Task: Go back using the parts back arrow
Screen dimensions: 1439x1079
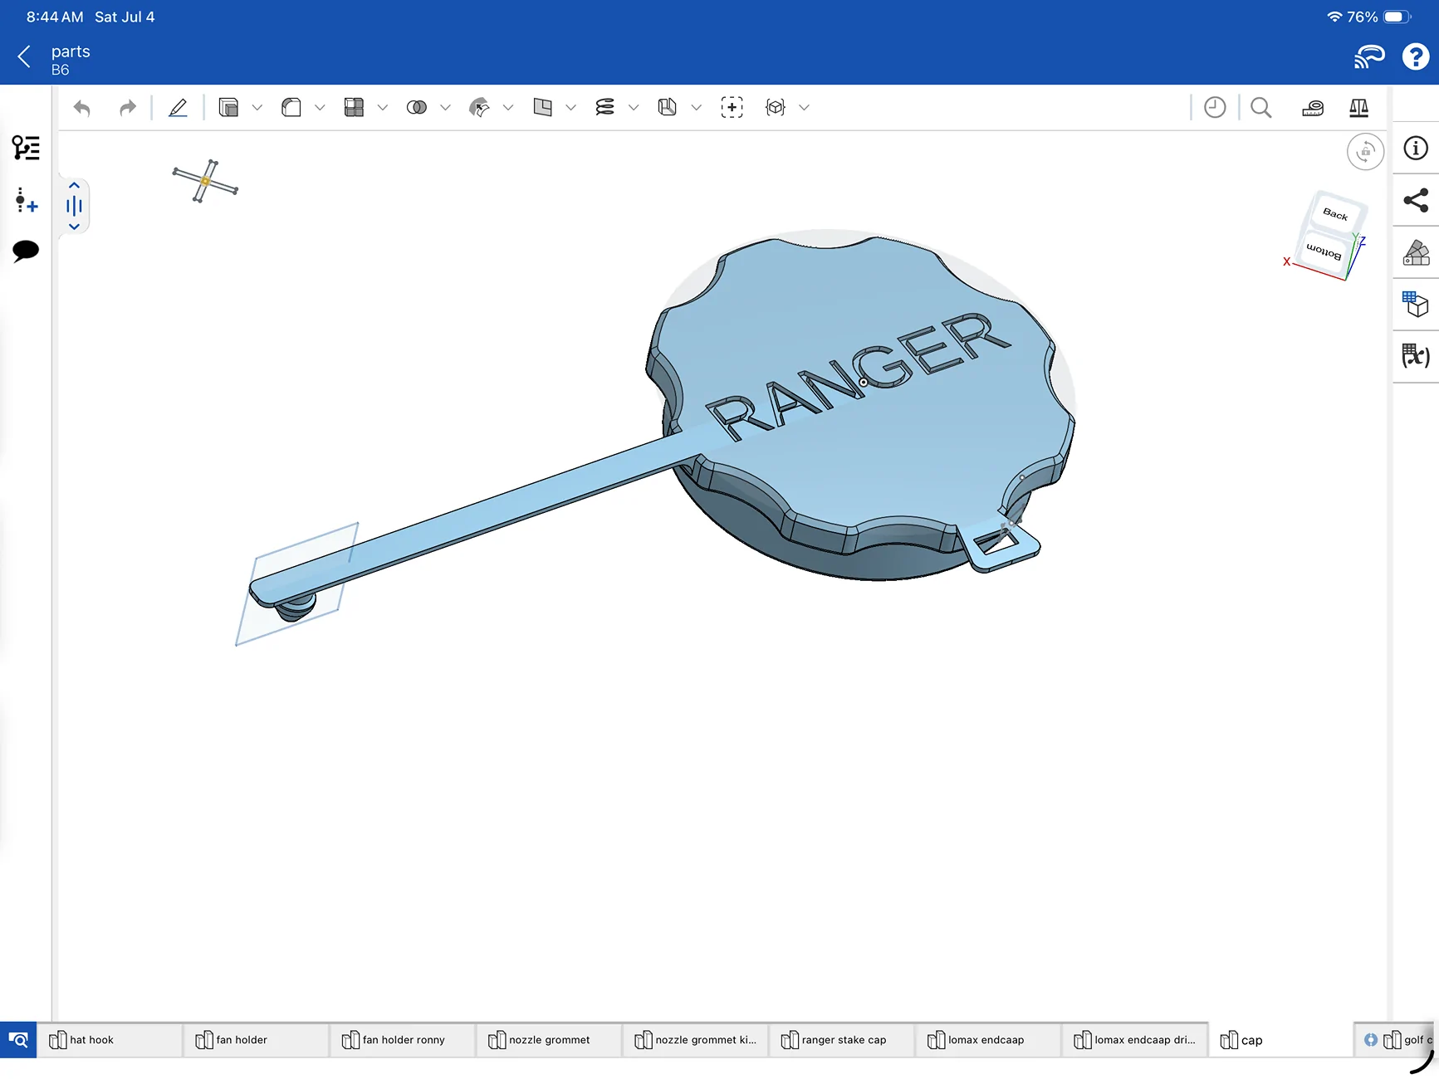Action: tap(24, 57)
